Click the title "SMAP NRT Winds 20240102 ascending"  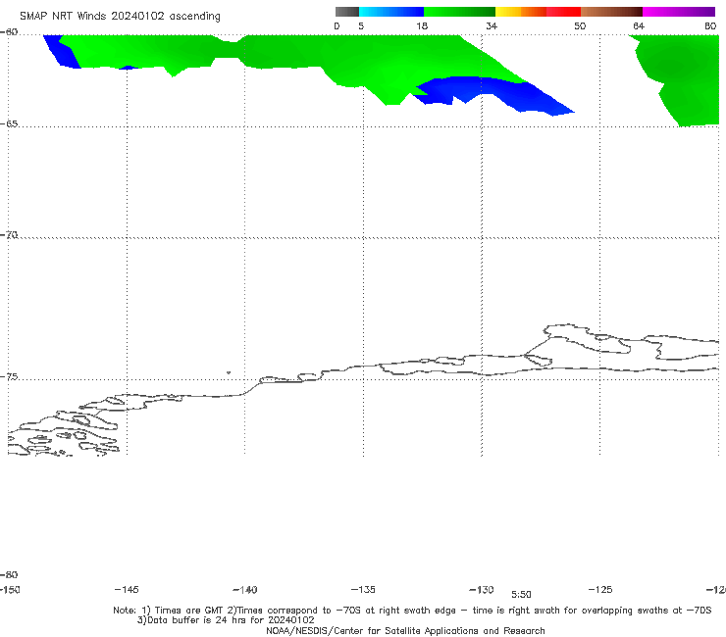click(x=120, y=16)
